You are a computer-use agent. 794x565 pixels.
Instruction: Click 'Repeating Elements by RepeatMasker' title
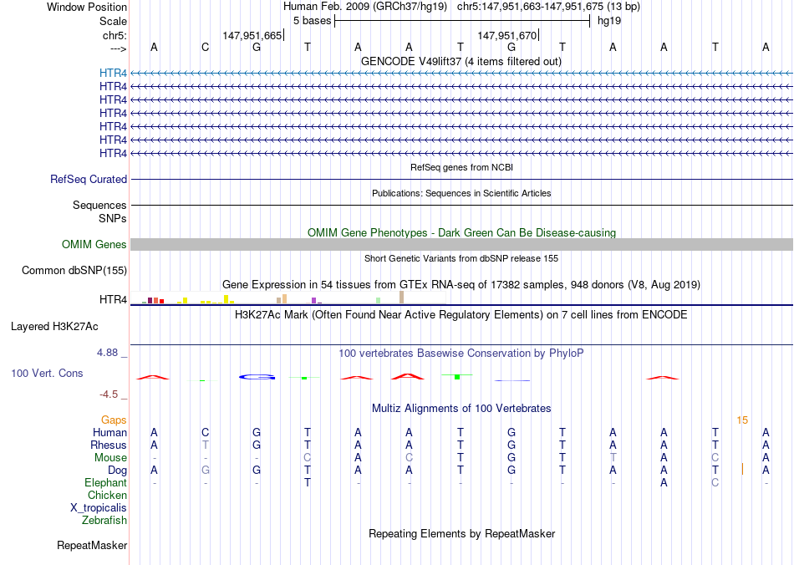tap(462, 533)
